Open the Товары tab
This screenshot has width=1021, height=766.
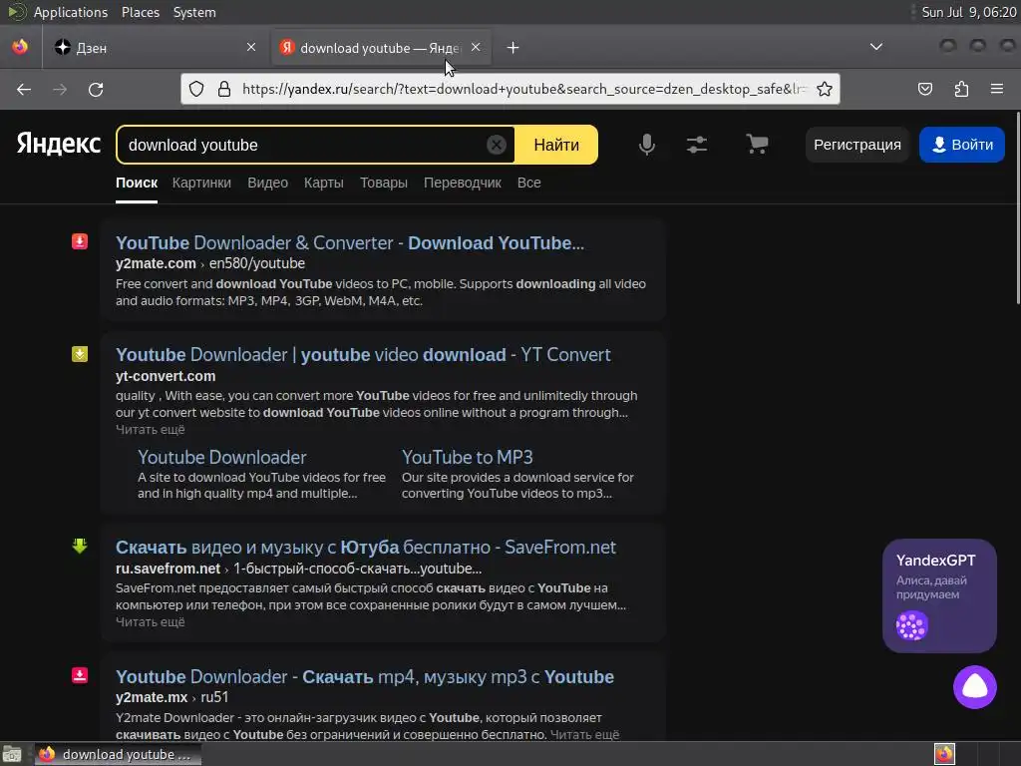coord(384,184)
